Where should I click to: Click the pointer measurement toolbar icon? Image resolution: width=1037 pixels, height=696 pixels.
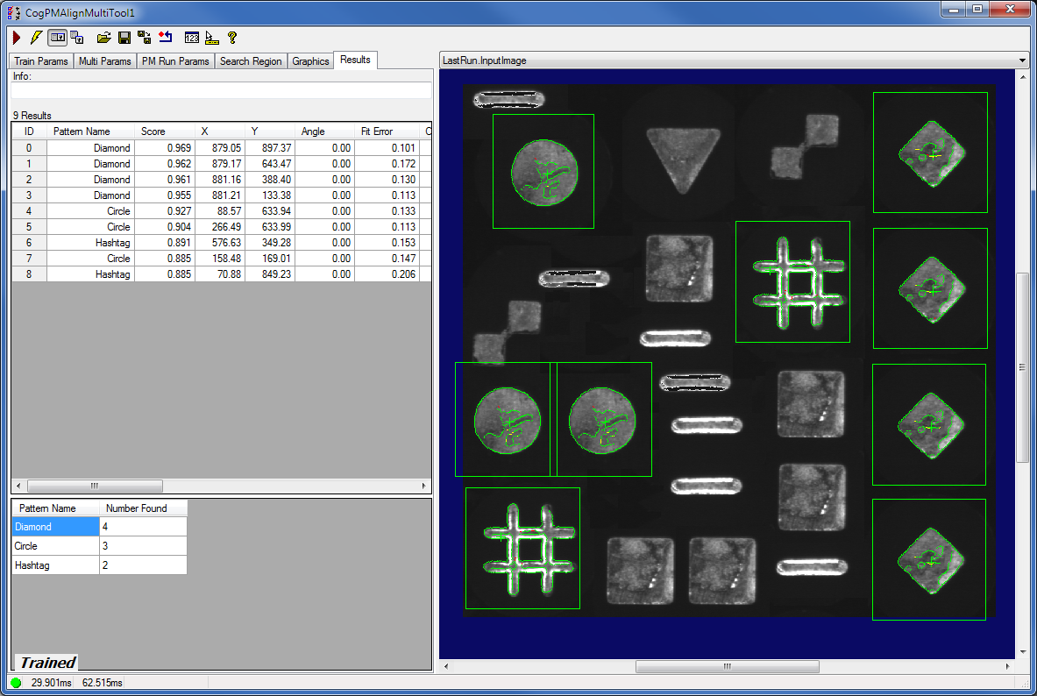[x=211, y=38]
